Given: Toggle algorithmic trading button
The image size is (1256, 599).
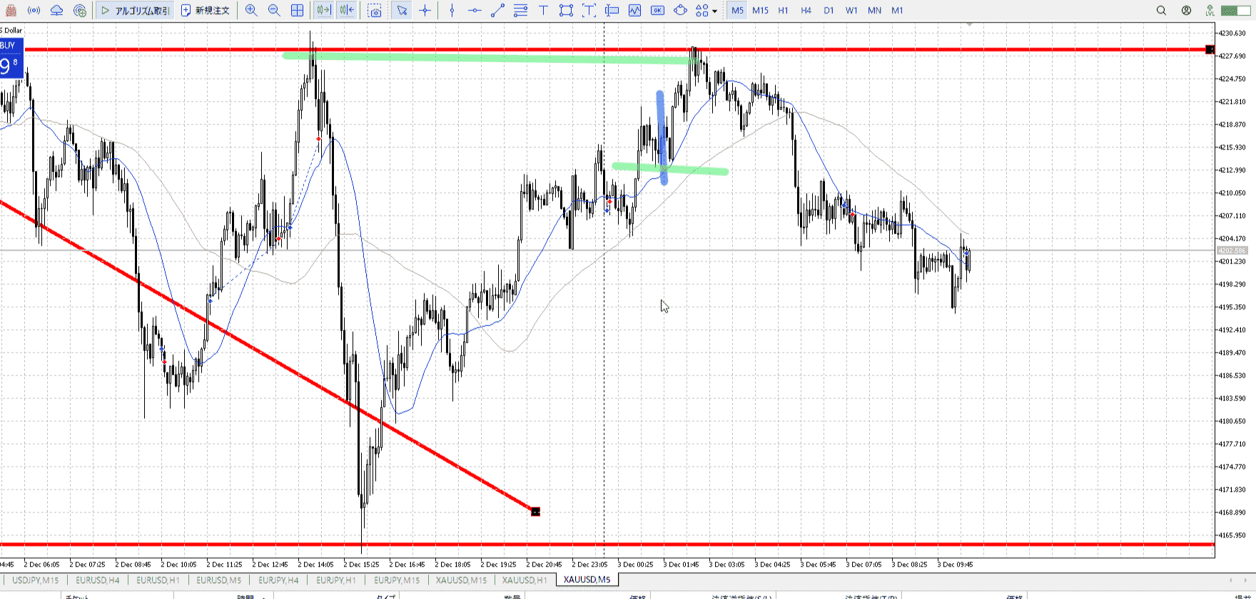Looking at the screenshot, I should click(135, 11).
